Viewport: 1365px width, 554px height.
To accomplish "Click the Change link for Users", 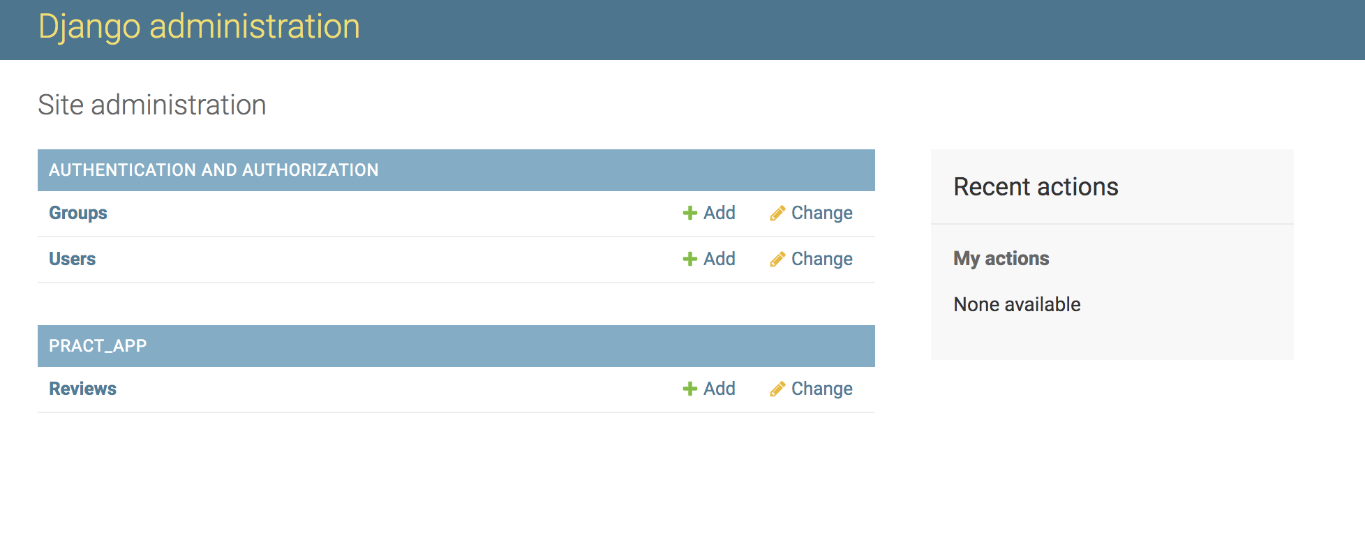I will pos(822,259).
